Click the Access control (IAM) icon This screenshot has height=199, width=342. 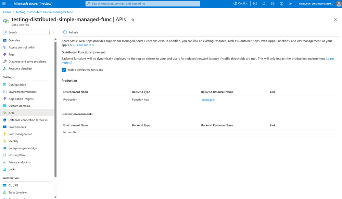pyautogui.click(x=4, y=47)
